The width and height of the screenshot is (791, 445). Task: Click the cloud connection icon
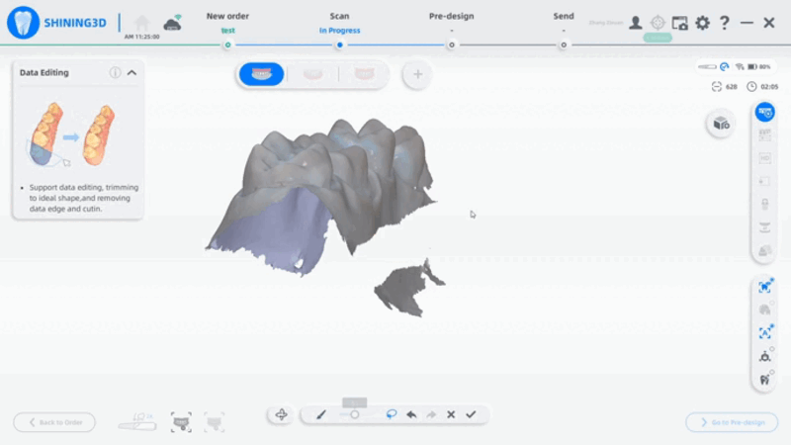(172, 23)
